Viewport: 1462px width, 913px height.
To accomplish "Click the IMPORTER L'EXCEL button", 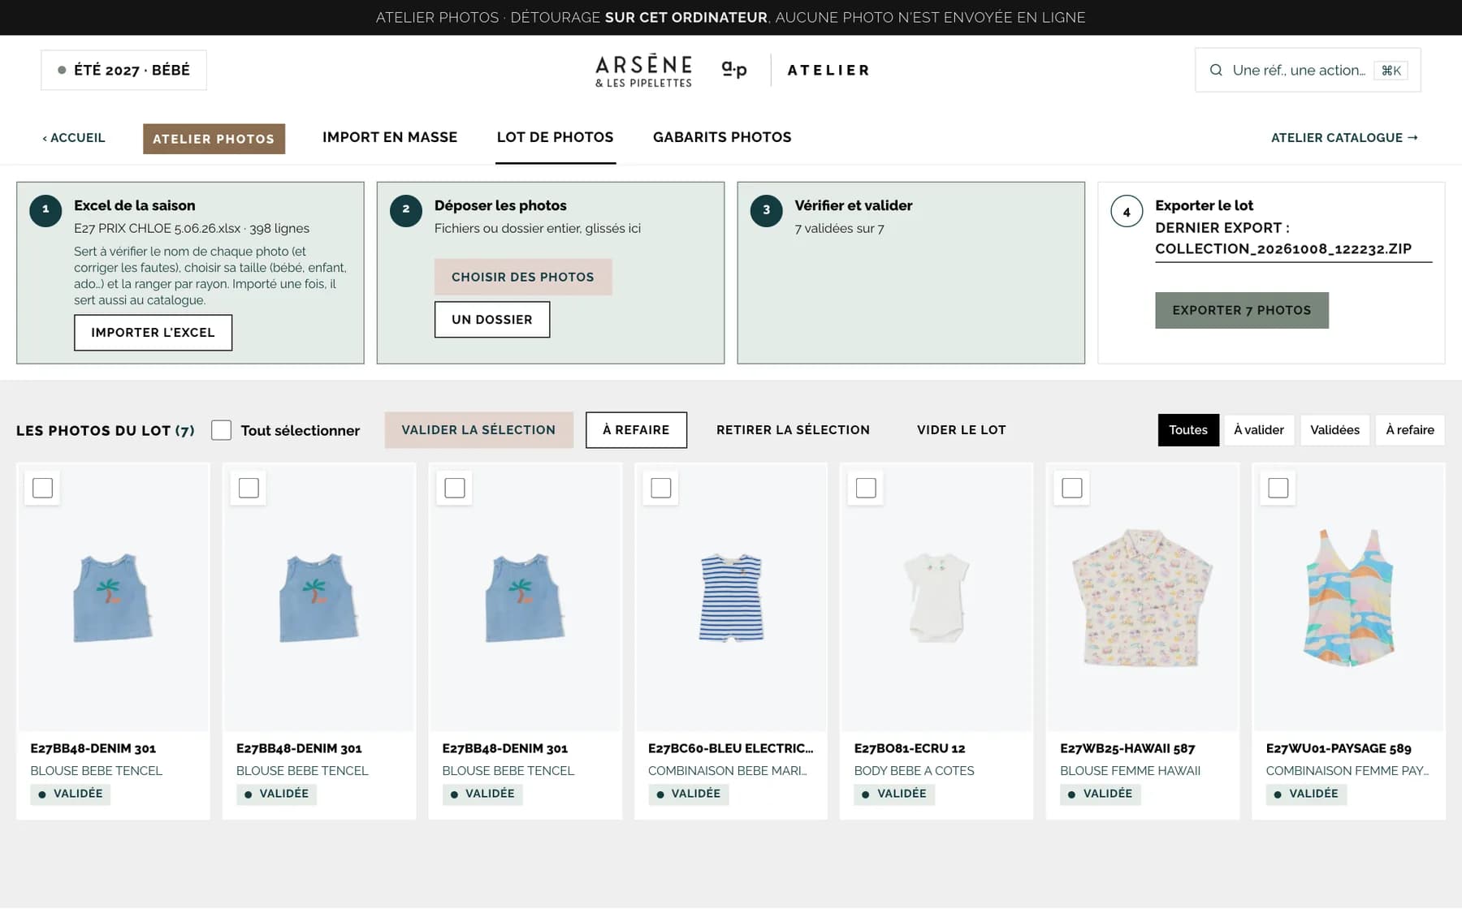I will click(x=153, y=333).
